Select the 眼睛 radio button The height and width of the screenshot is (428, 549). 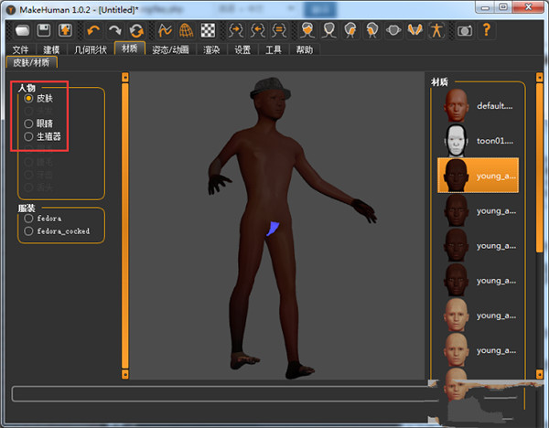pyautogui.click(x=29, y=123)
